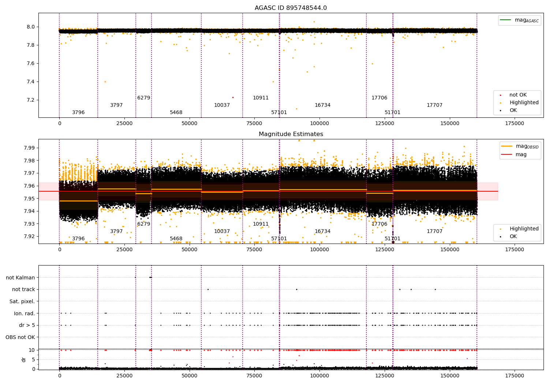The image size is (549, 384).
Task: Click obsid label 17706 in the Magnitude Estimates plot
Action: pos(380,224)
